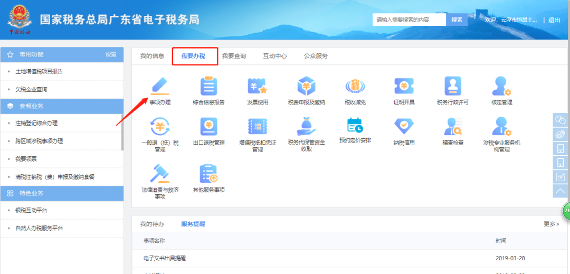Open 其他服务事项 icon
The image size is (570, 274).
[208, 174]
